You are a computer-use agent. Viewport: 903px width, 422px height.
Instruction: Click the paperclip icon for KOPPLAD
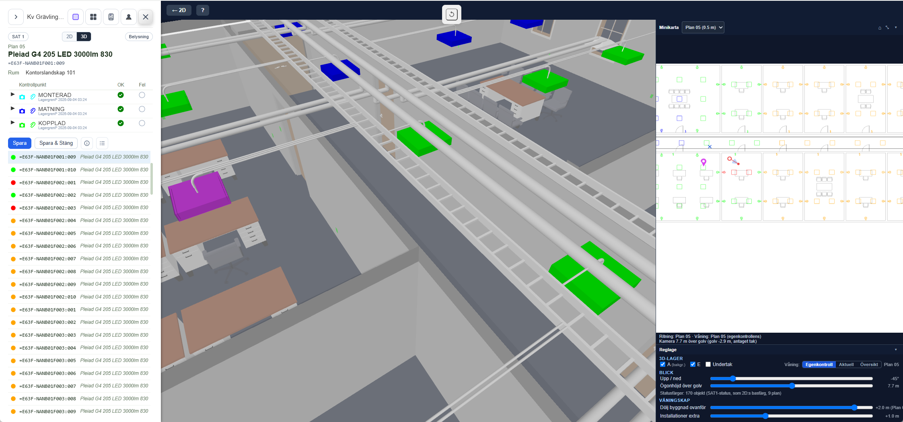coord(33,125)
